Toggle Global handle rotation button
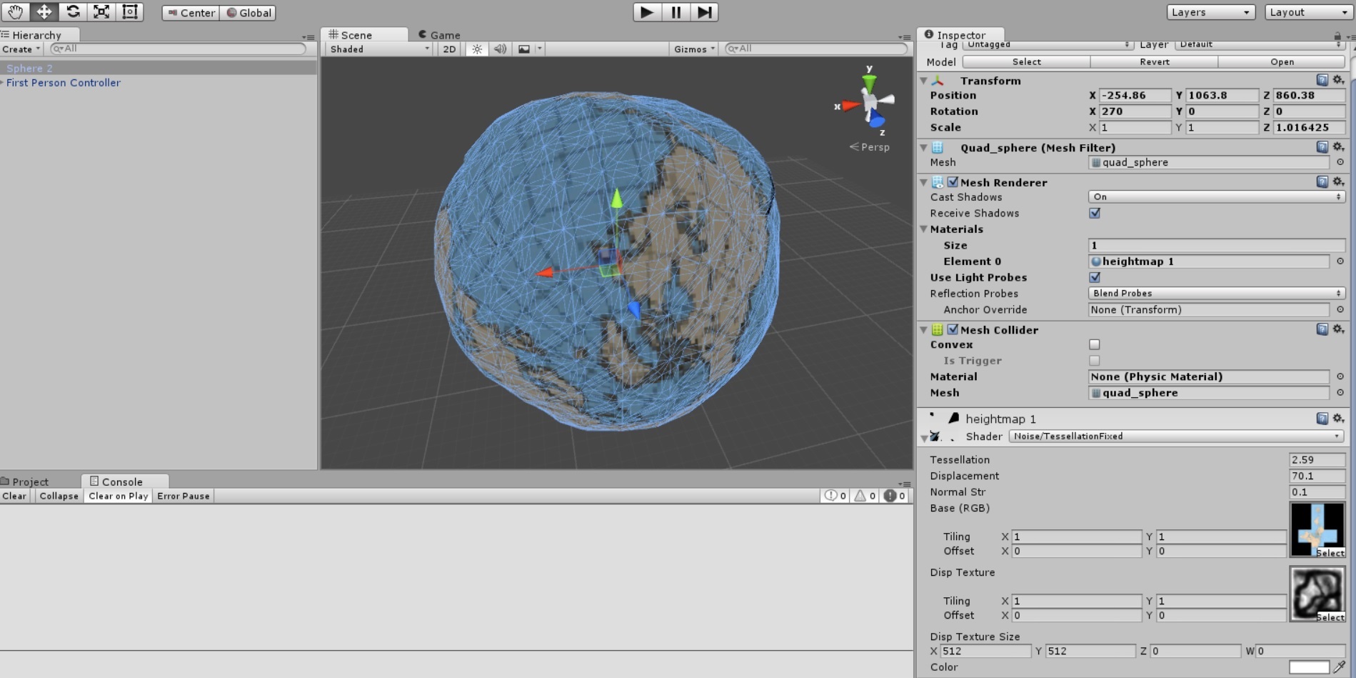 tap(248, 13)
